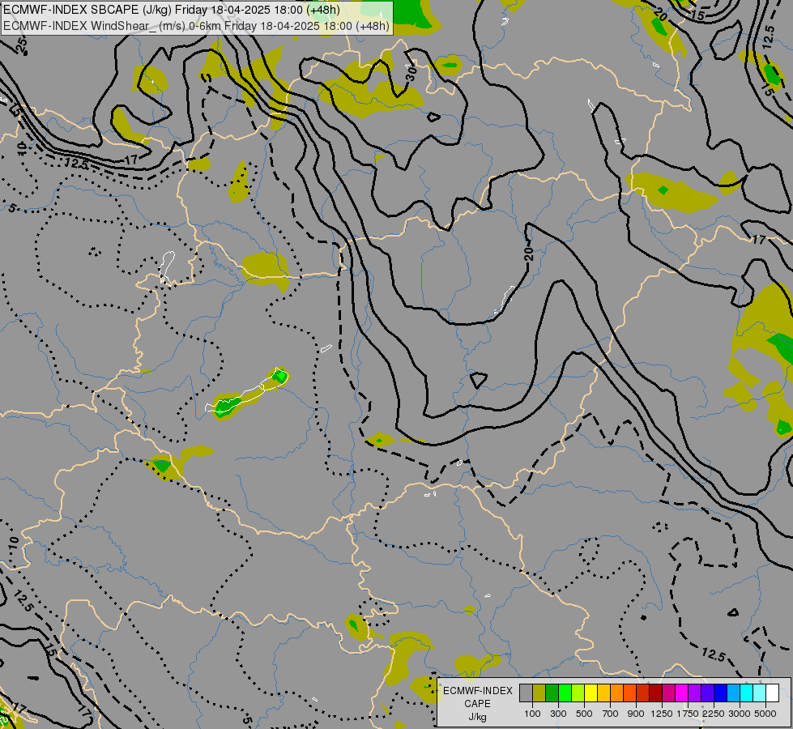The image size is (793, 729).
Task: Click the legend value 500
Action: coord(584,714)
